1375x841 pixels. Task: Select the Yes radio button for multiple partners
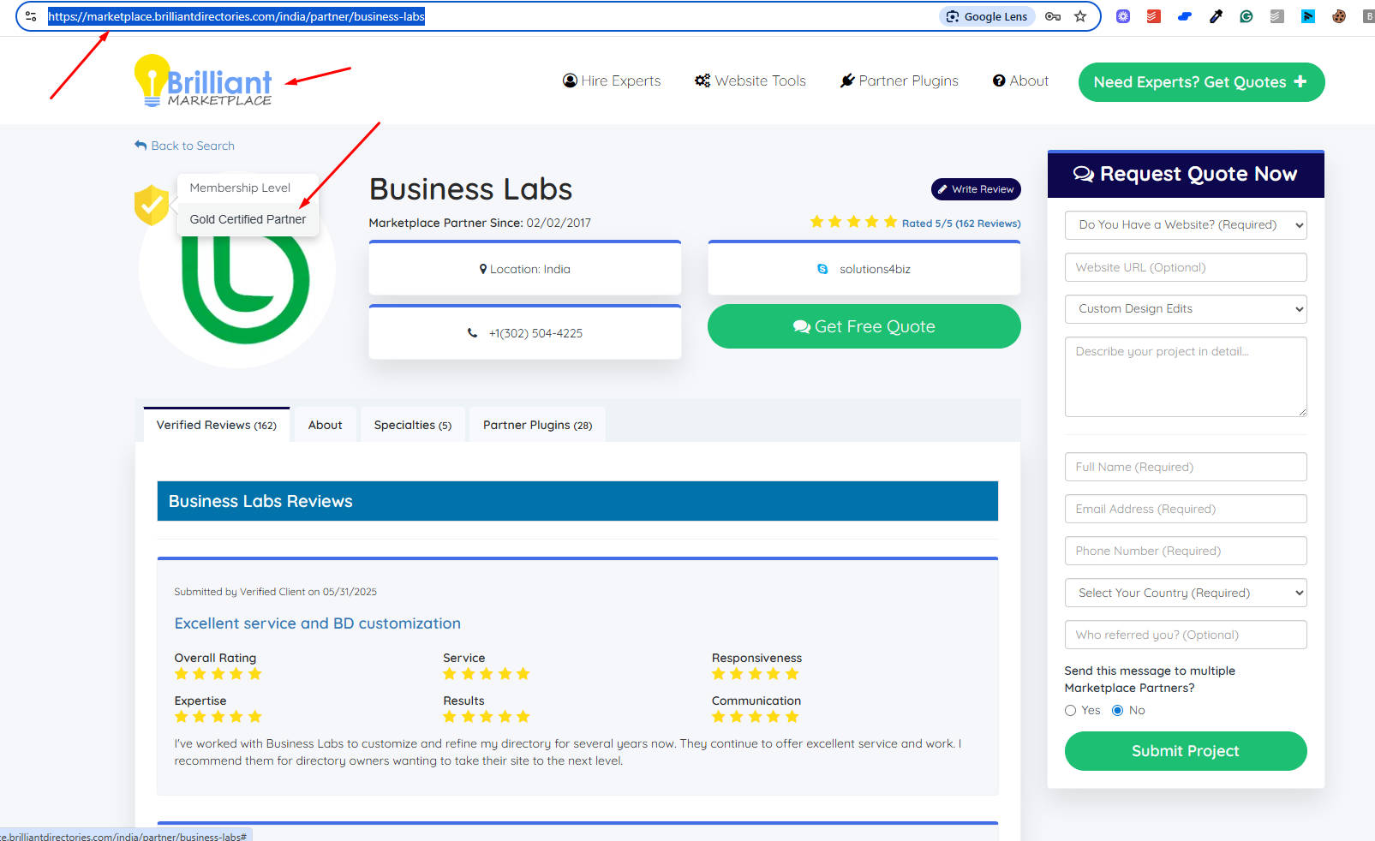[1070, 710]
